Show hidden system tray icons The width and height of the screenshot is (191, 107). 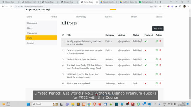pyautogui.click(x=155, y=104)
